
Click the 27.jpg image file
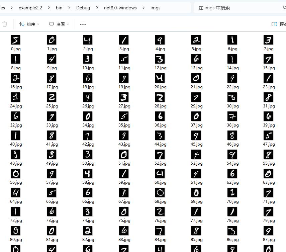pos(124,97)
